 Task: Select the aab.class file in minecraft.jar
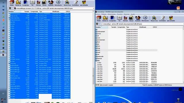click(100, 69)
